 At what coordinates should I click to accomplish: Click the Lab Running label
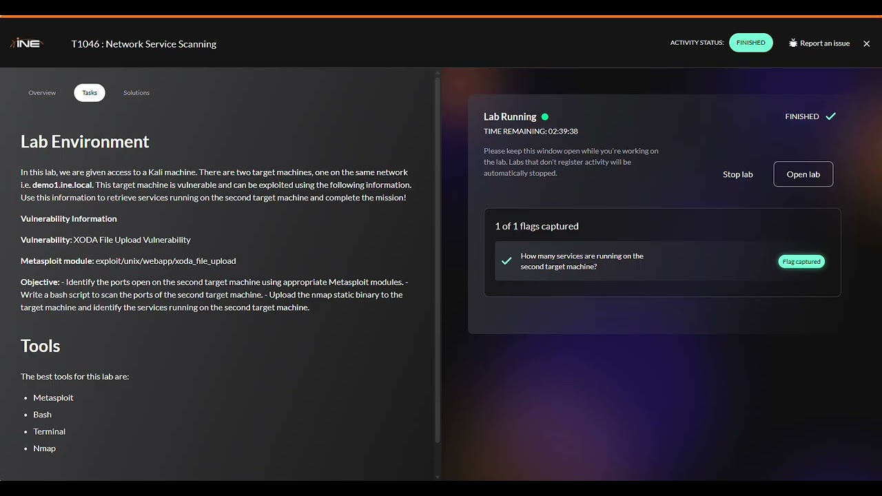click(510, 117)
